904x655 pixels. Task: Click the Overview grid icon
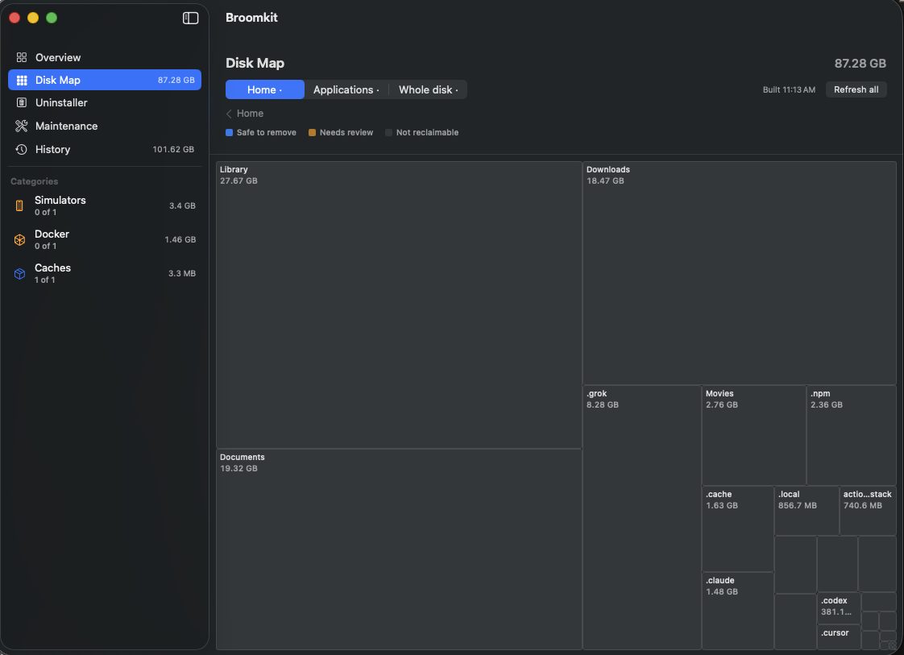21,57
